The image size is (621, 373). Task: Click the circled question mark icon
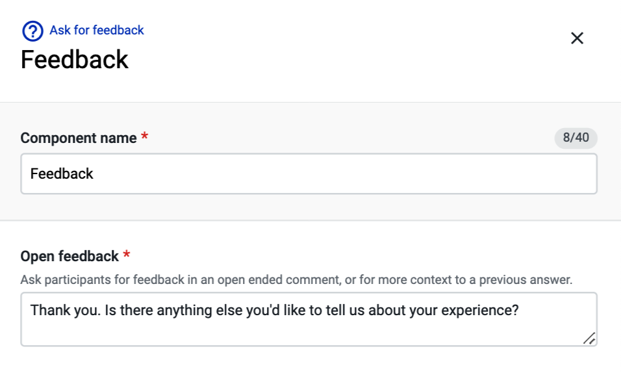point(32,31)
